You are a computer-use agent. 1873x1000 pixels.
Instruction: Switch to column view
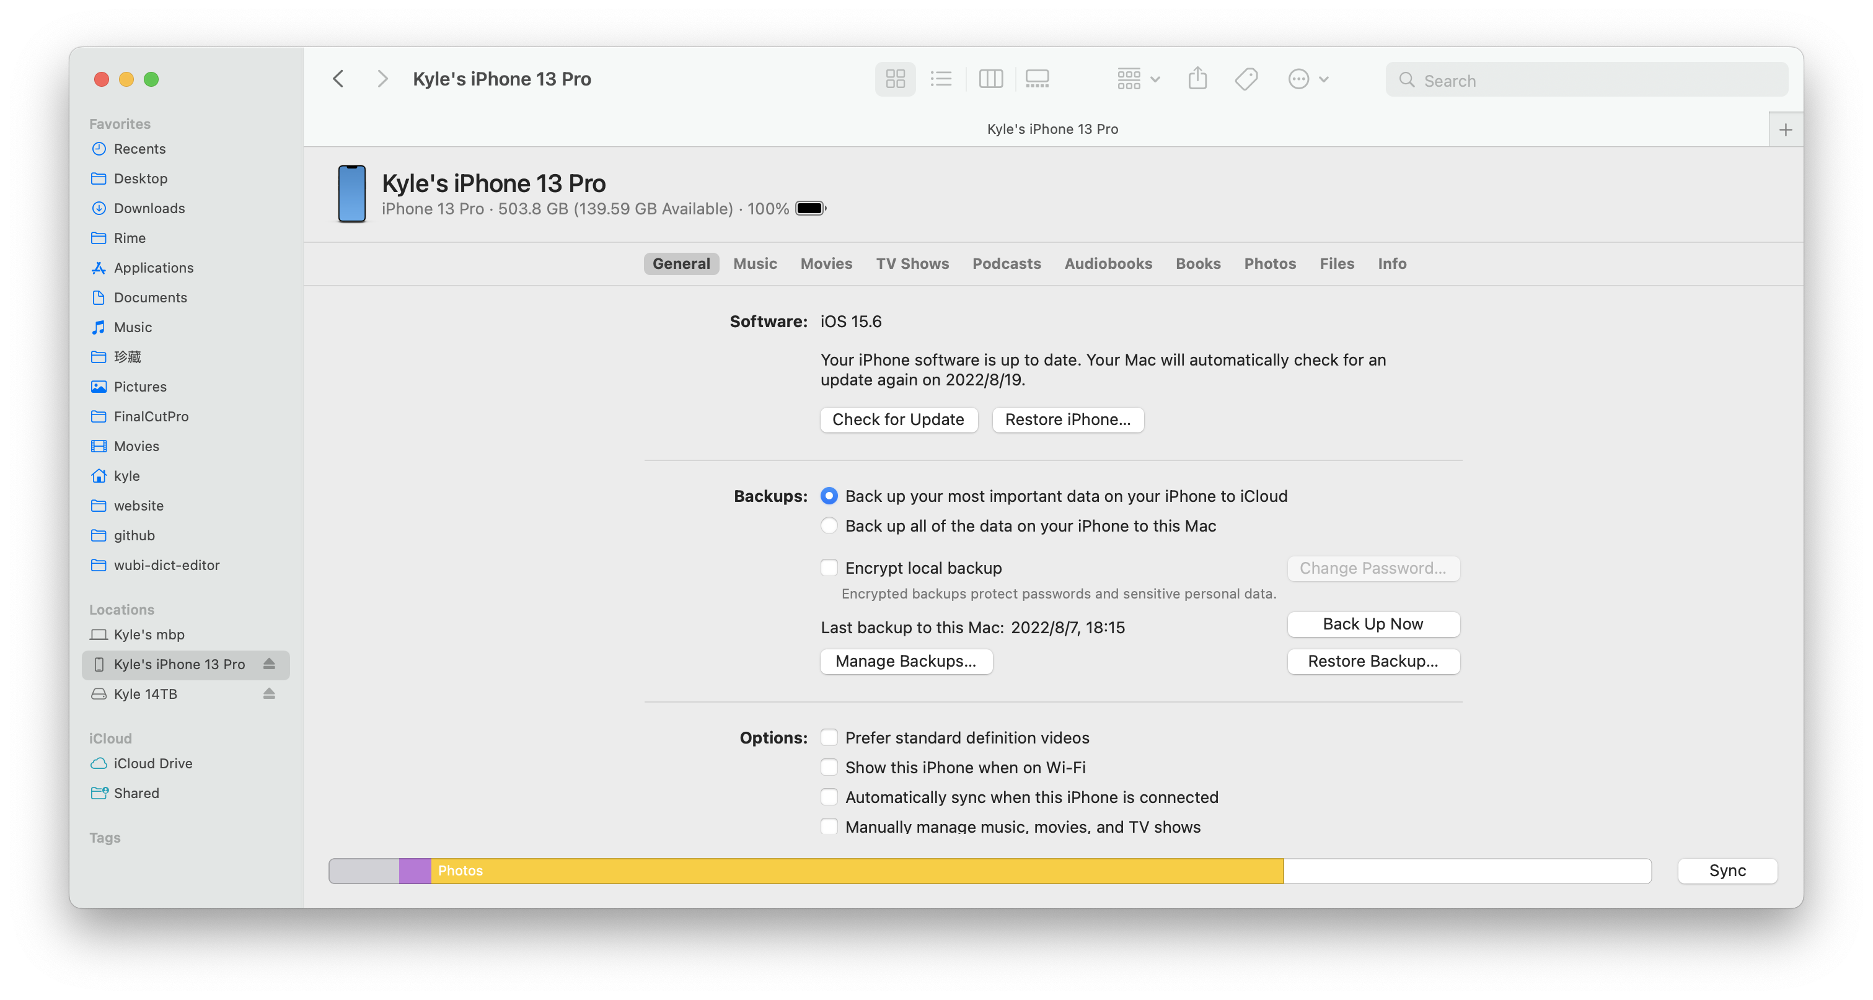coord(990,79)
